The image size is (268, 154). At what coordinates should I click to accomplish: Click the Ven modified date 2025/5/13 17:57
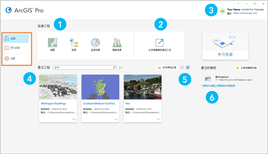click(144, 109)
